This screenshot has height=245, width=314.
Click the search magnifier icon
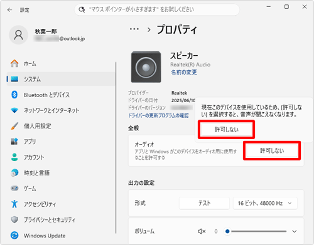coord(82,9)
